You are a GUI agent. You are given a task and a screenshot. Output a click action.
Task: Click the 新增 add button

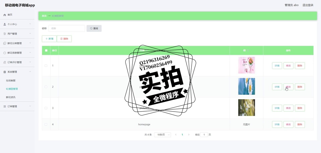(49, 39)
